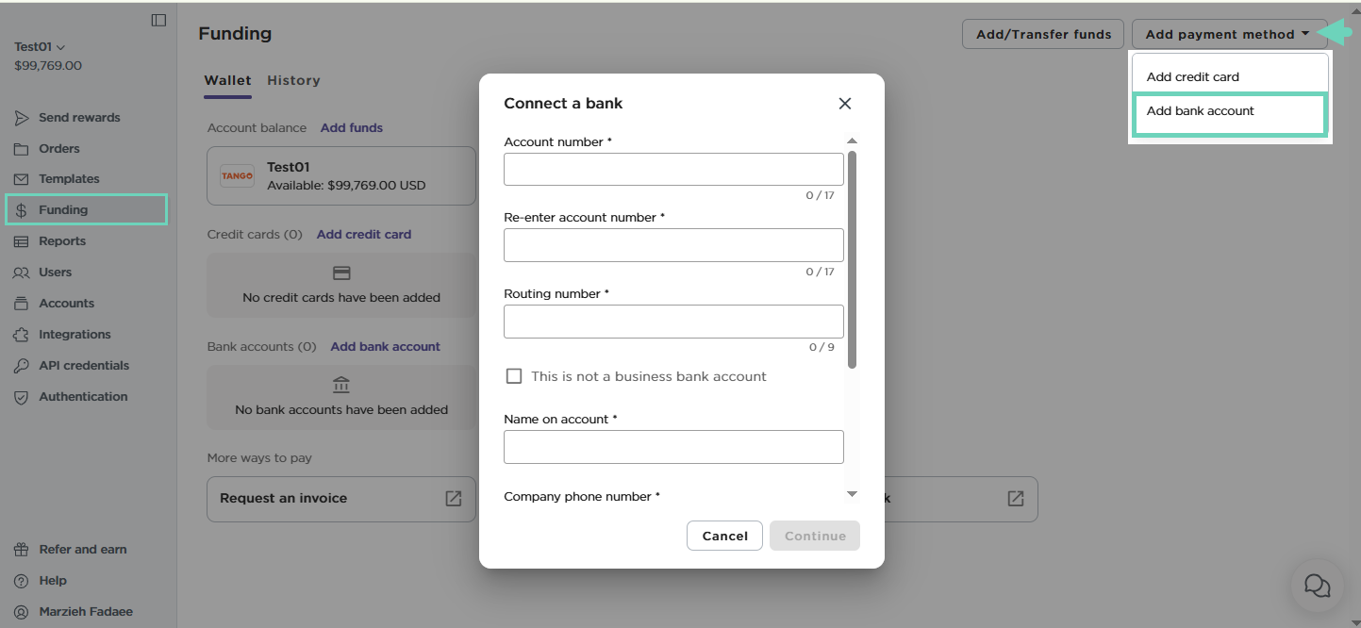Focus the Name on account field
Screen dimensions: 1361x628
[673, 447]
